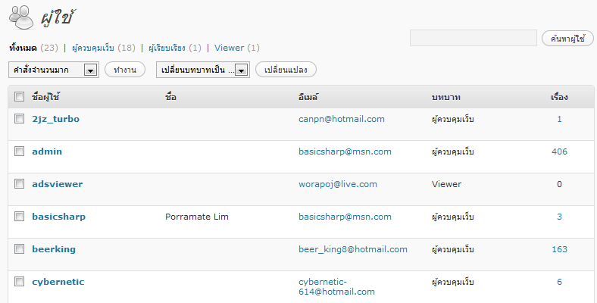Filter users by ผู้เรียบเรียง (1)

pyautogui.click(x=174, y=48)
